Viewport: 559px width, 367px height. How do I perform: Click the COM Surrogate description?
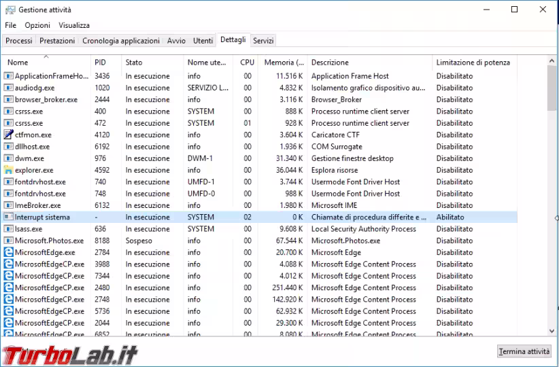pos(337,146)
